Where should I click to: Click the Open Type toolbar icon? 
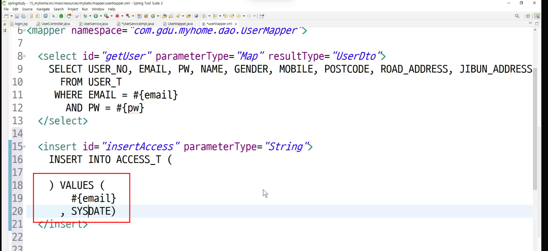click(x=164, y=16)
